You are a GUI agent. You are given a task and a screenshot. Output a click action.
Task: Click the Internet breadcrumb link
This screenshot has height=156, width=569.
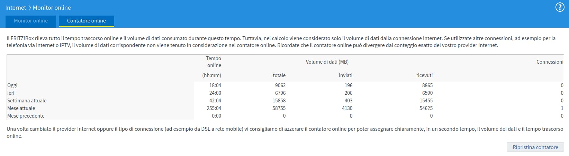tap(16, 8)
